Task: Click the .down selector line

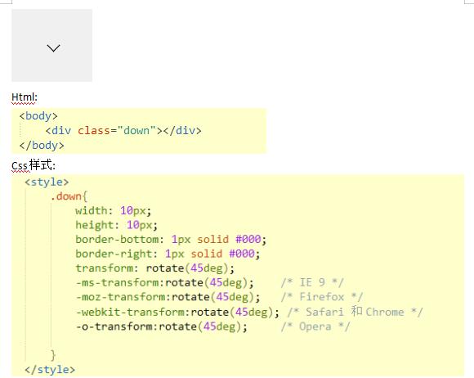Action: point(69,196)
